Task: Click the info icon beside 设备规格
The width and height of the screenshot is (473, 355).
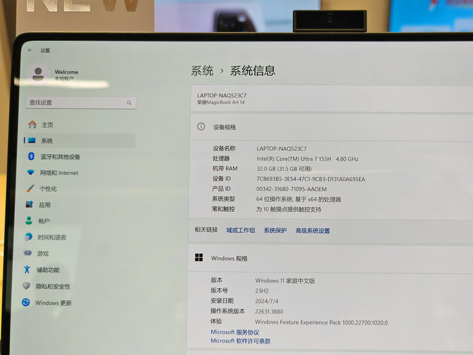Action: tap(201, 126)
